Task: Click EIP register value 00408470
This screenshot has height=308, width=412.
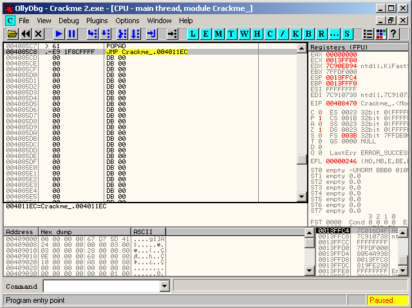Action: (x=341, y=104)
